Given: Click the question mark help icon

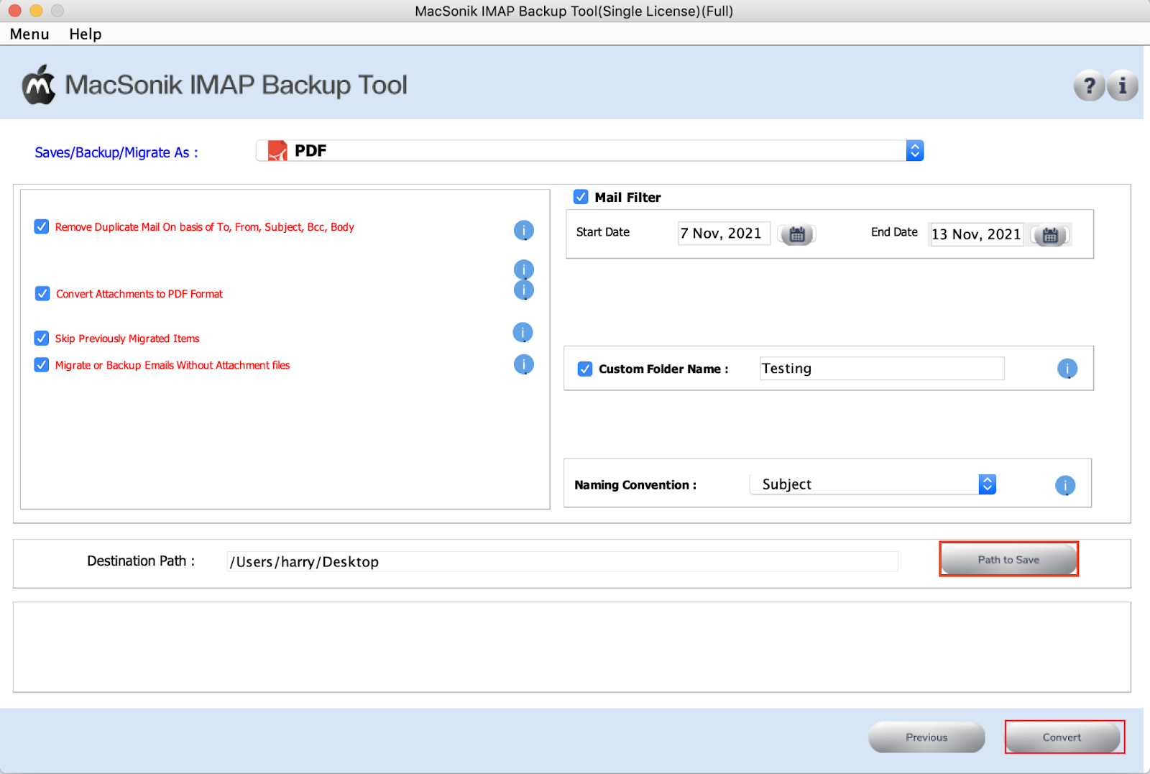Looking at the screenshot, I should click(x=1090, y=86).
